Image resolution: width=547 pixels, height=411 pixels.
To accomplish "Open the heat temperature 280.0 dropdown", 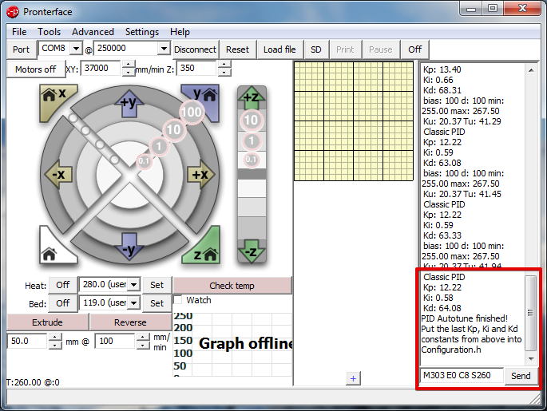I will tap(133, 285).
